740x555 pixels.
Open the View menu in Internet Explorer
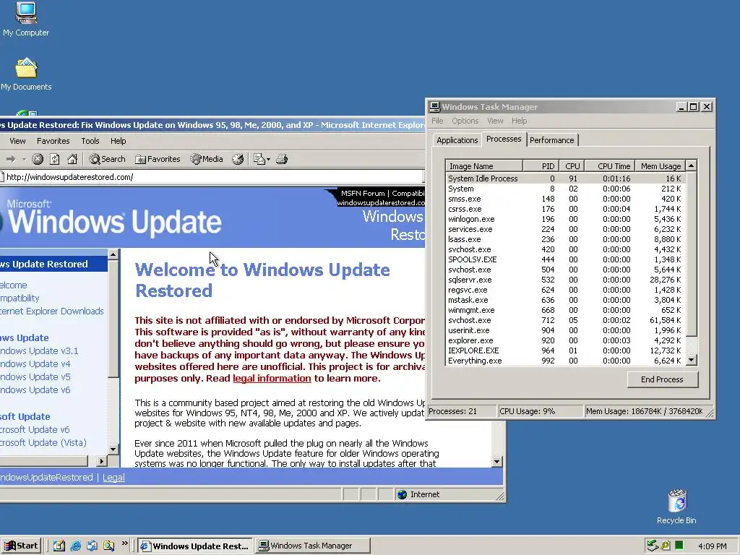pos(17,141)
